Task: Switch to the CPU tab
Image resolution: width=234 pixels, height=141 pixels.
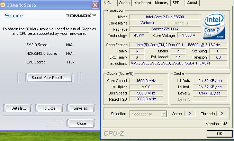Action: tap(108, 2)
